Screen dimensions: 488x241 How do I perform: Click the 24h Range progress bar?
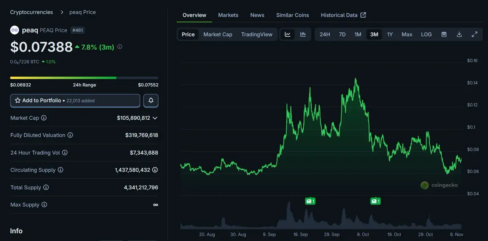(84, 77)
